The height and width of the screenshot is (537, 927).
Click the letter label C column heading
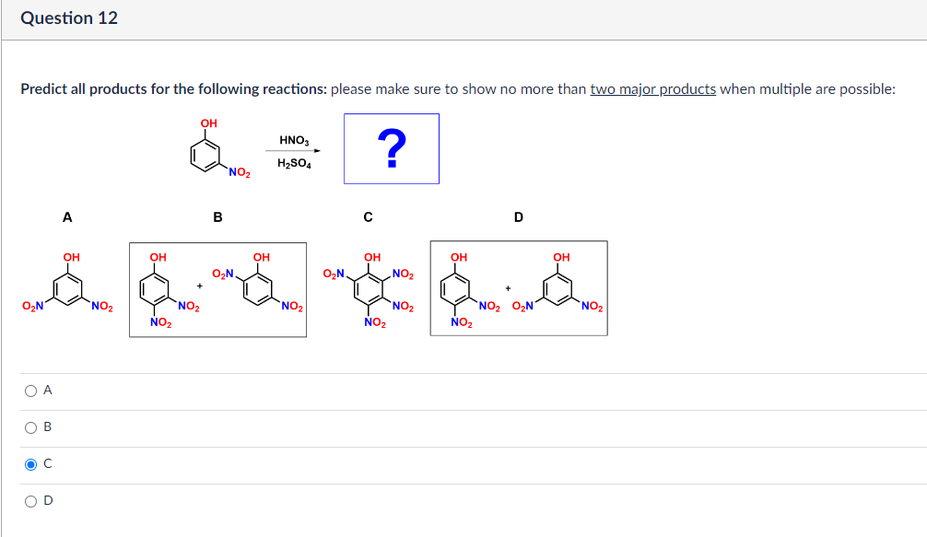367,217
